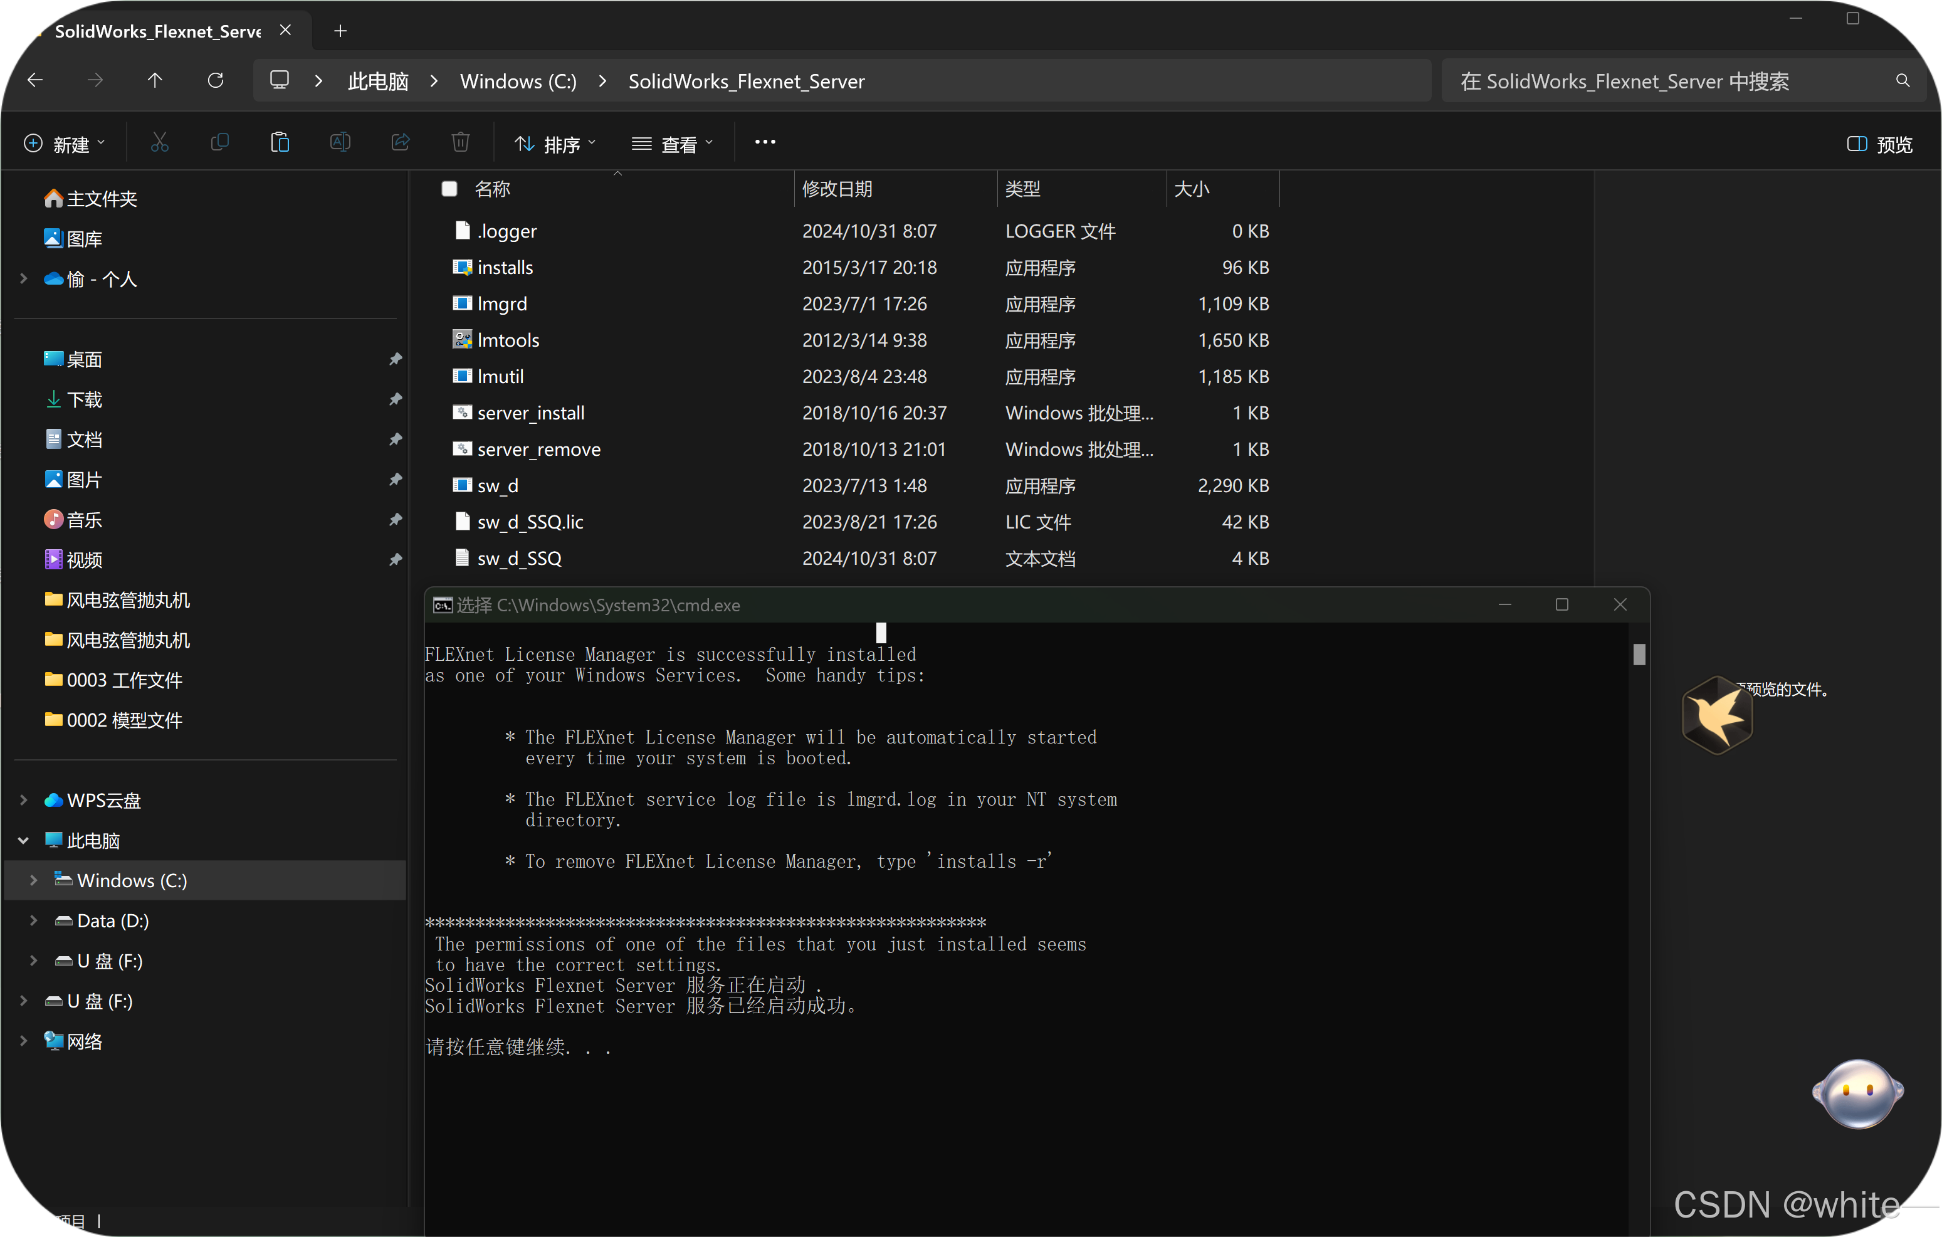
Task: Click the Copy icon in toolbar
Action: [x=219, y=143]
